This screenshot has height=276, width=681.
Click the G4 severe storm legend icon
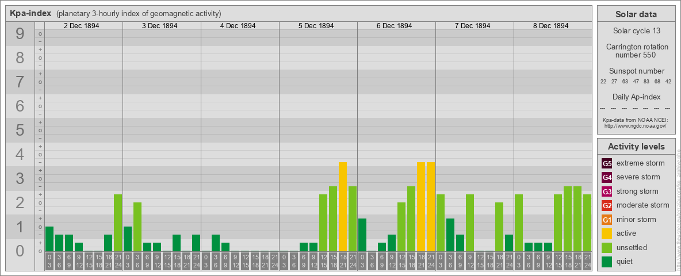(x=607, y=177)
